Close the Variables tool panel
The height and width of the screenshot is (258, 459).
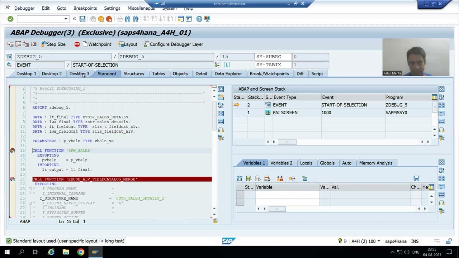tap(441, 162)
